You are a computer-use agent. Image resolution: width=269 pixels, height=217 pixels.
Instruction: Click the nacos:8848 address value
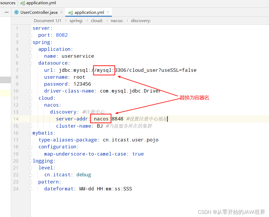click(x=108, y=119)
